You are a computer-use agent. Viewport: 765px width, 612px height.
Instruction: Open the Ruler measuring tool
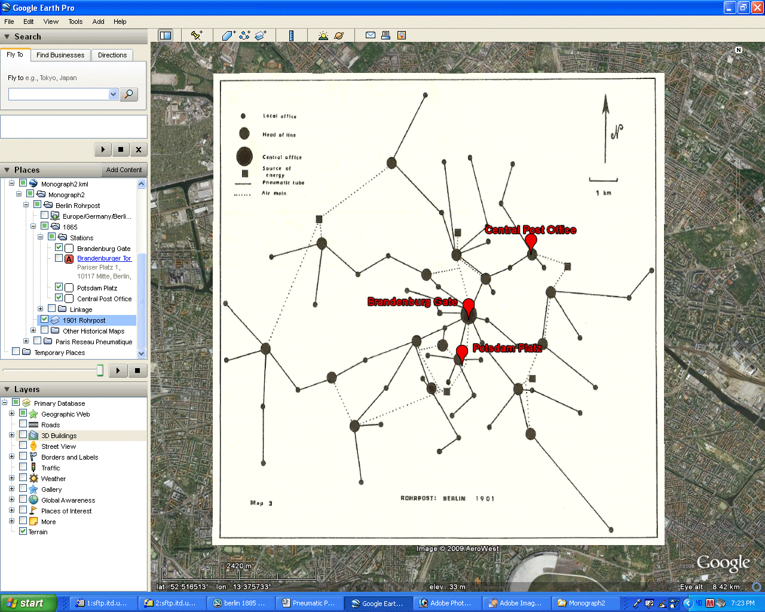(x=292, y=35)
